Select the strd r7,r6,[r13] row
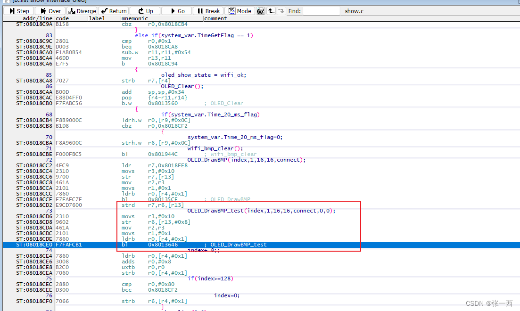 click(261, 205)
